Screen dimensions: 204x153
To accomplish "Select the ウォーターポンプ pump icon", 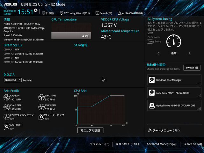I will tap(41, 117).
